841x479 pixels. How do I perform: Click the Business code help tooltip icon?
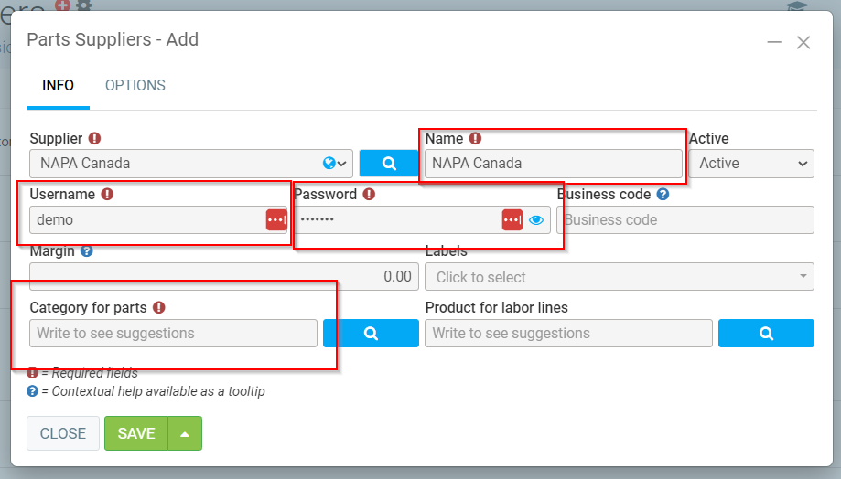pos(663,195)
